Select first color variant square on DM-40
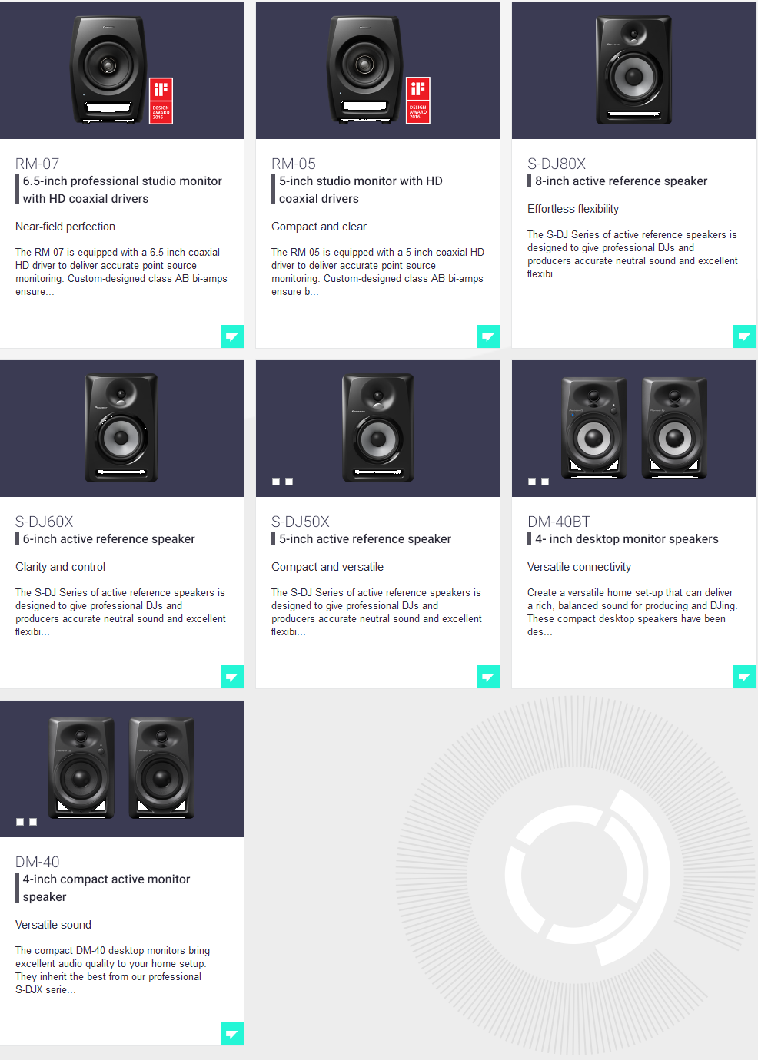The width and height of the screenshot is (758, 1060). 20,822
